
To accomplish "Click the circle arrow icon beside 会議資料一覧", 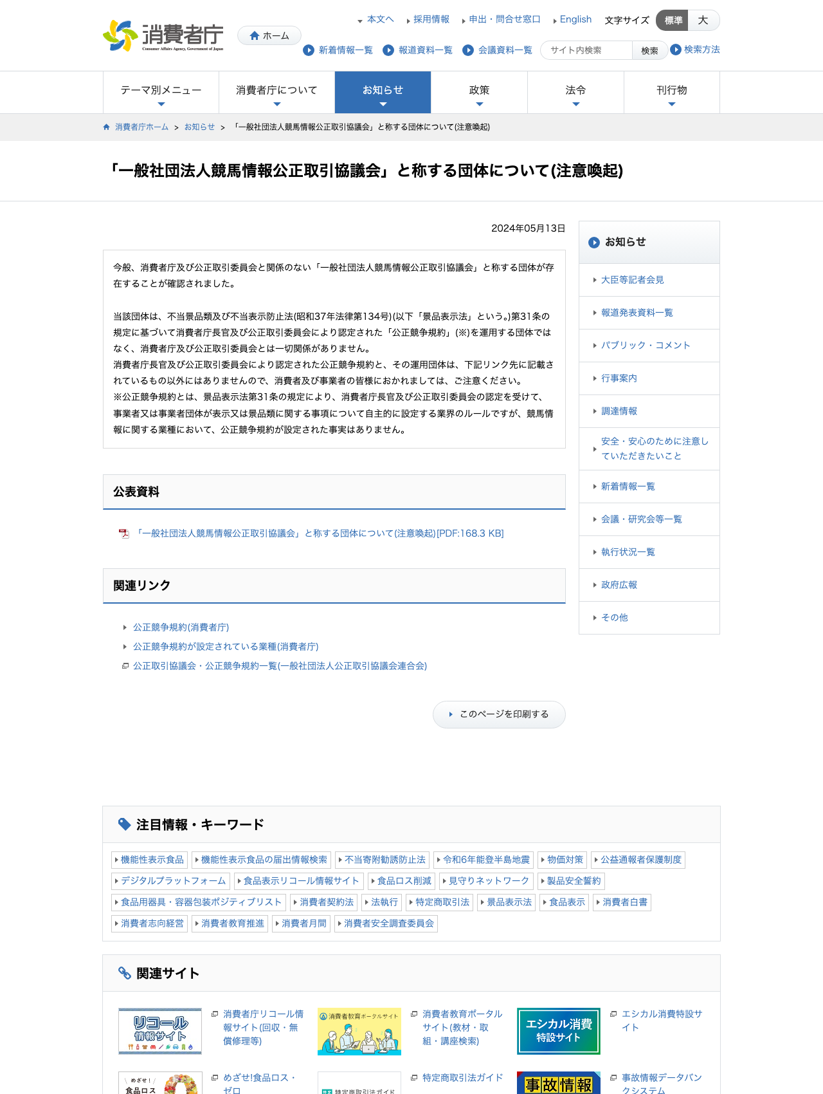I will click(468, 50).
